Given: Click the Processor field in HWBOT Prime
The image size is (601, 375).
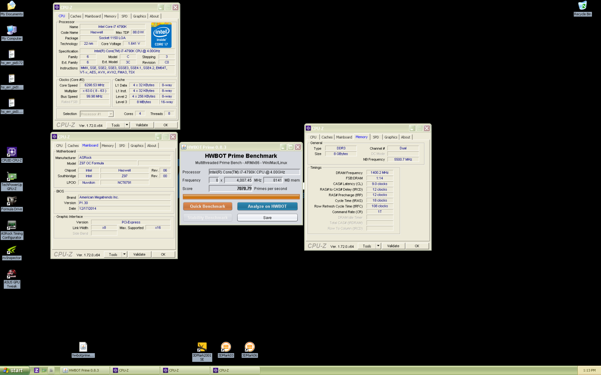Looking at the screenshot, I should coord(254,172).
